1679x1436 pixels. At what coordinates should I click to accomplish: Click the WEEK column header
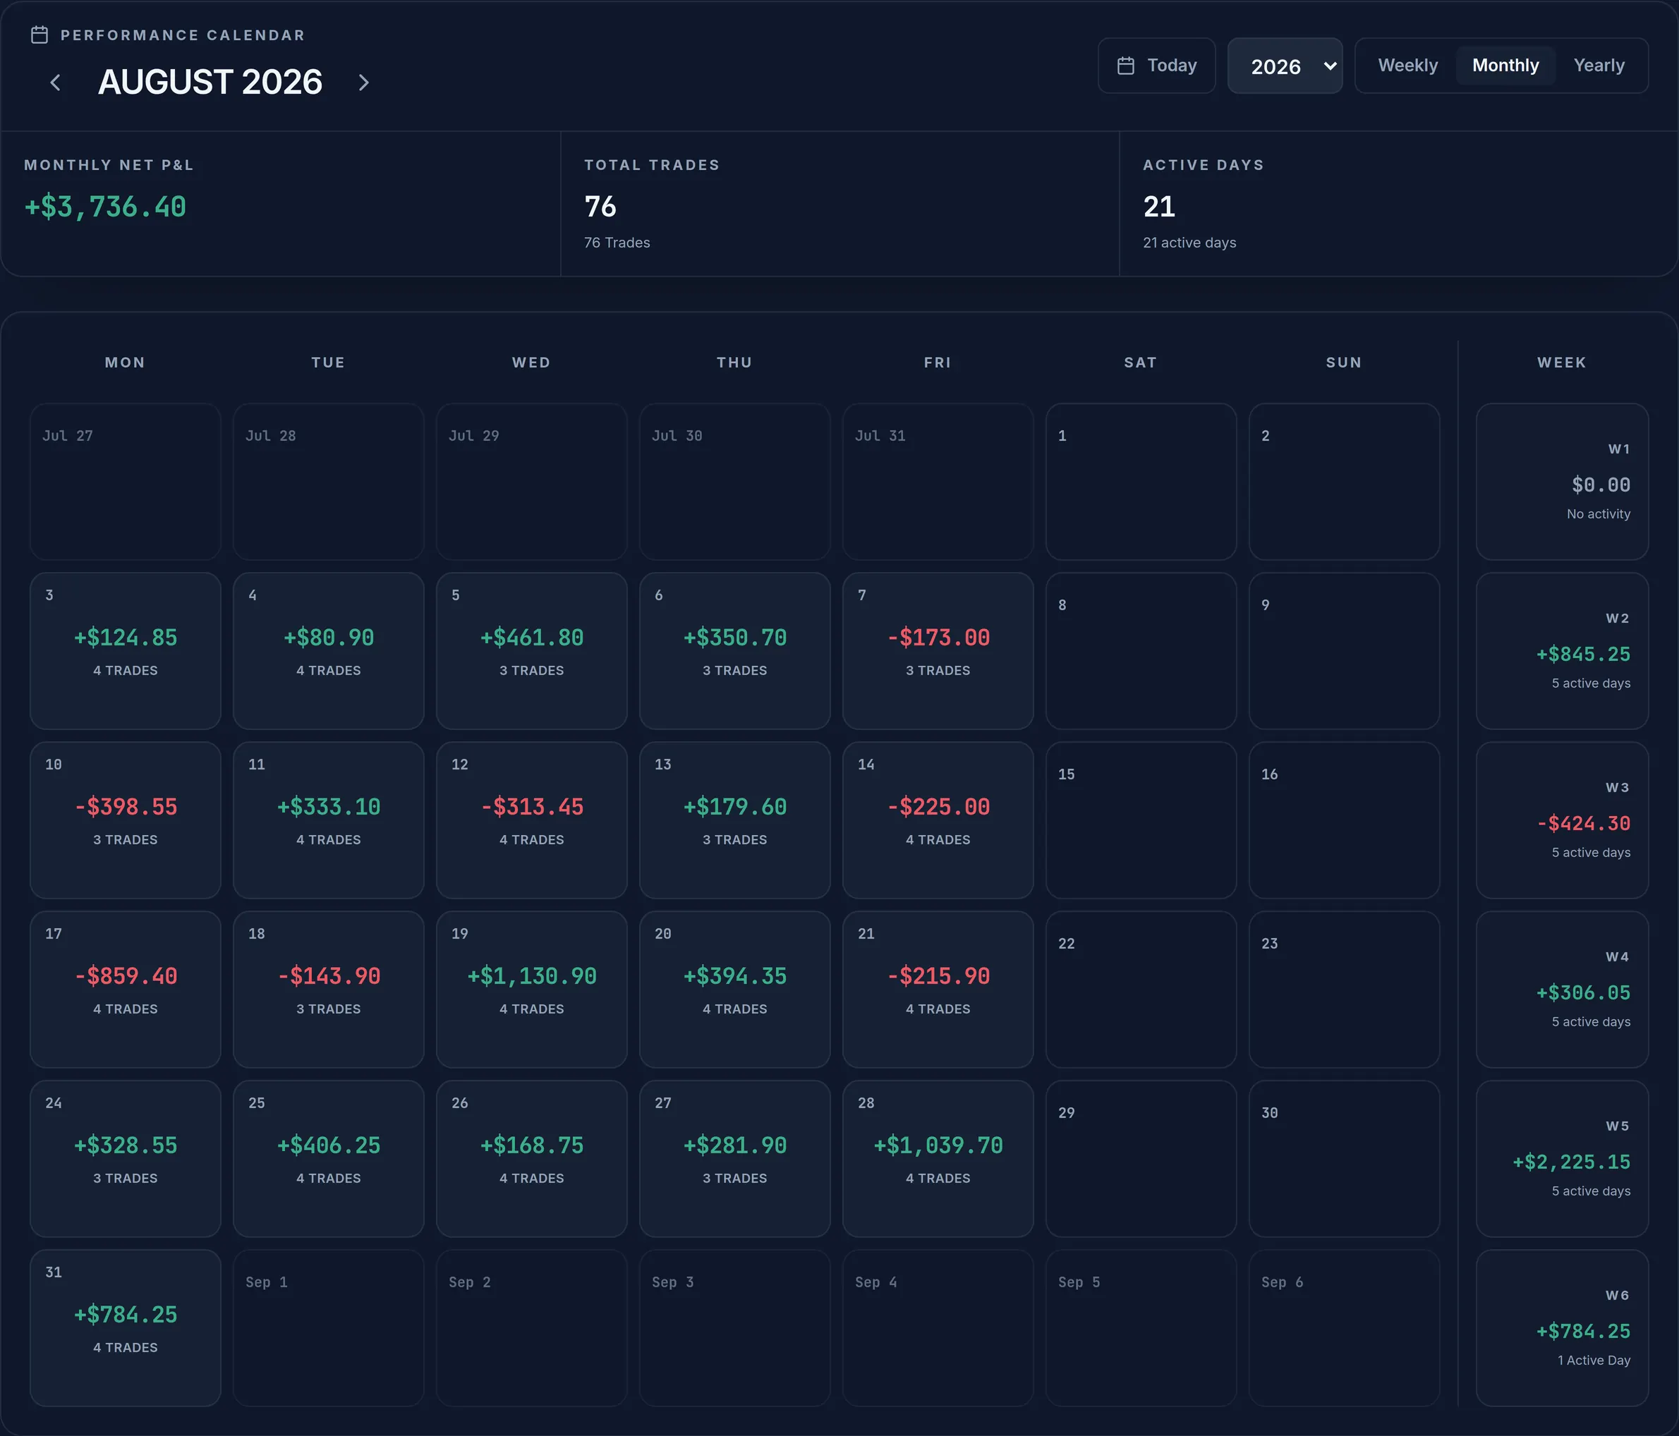coord(1561,362)
